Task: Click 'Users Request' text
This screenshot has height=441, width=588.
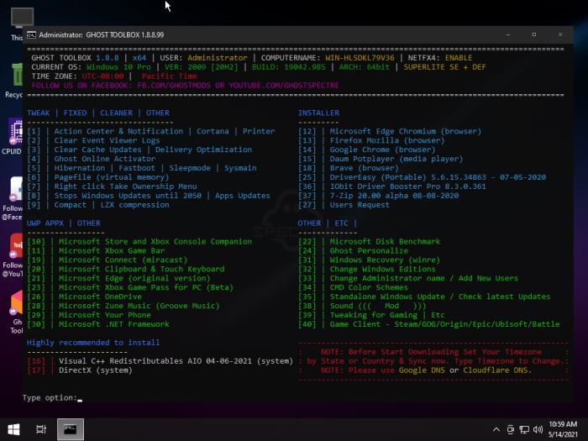Action: click(360, 205)
